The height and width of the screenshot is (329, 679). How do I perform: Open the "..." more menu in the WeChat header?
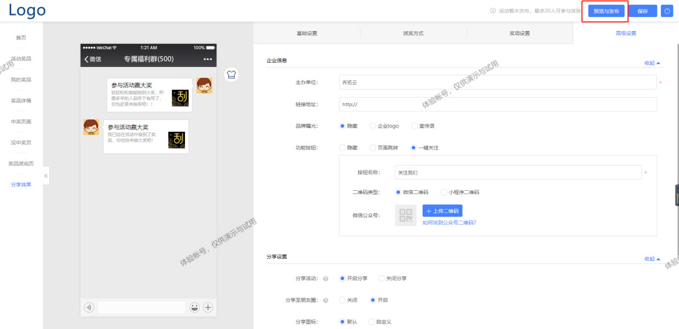pos(208,59)
